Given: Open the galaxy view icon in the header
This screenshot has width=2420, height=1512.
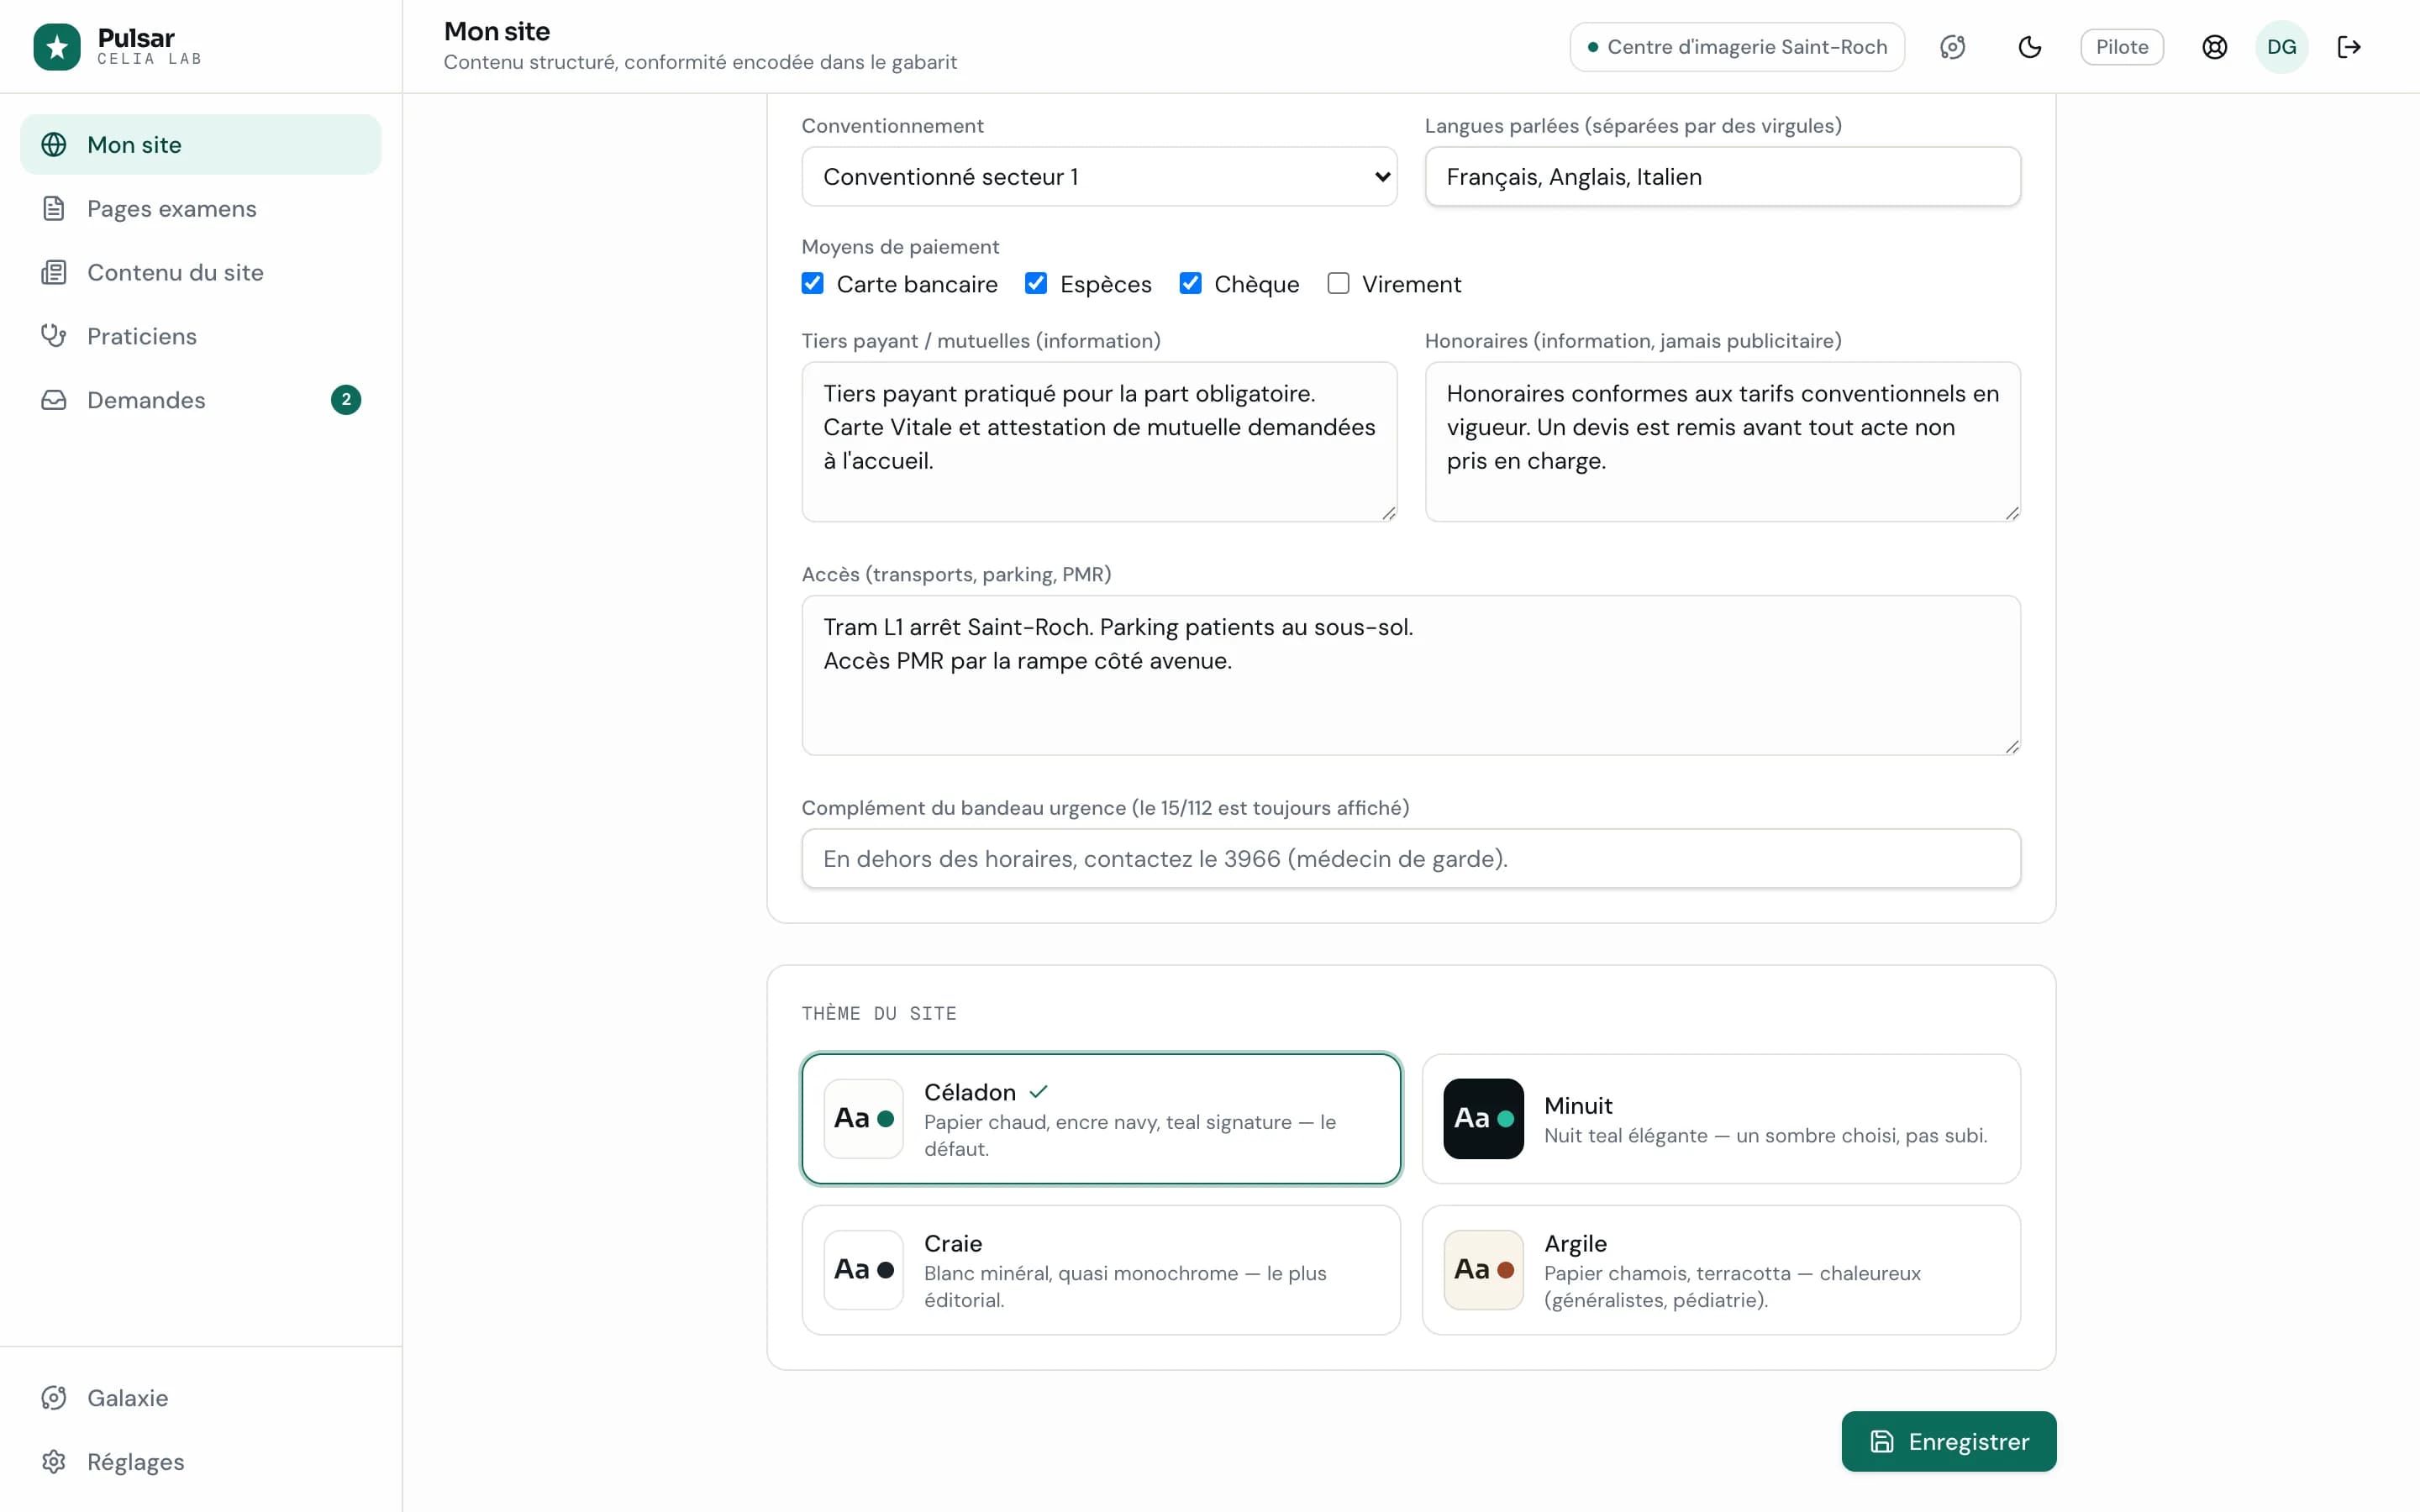Looking at the screenshot, I should tap(1953, 47).
